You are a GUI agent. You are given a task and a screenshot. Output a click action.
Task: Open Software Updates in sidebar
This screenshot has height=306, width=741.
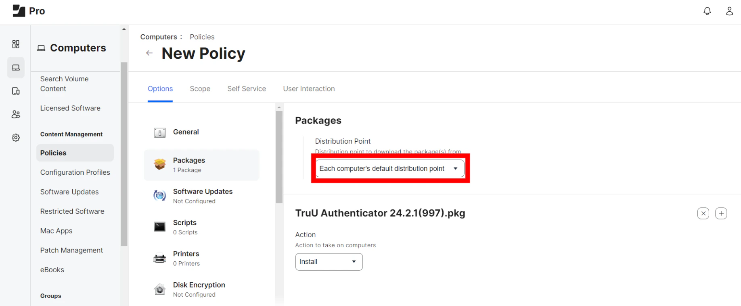69,192
